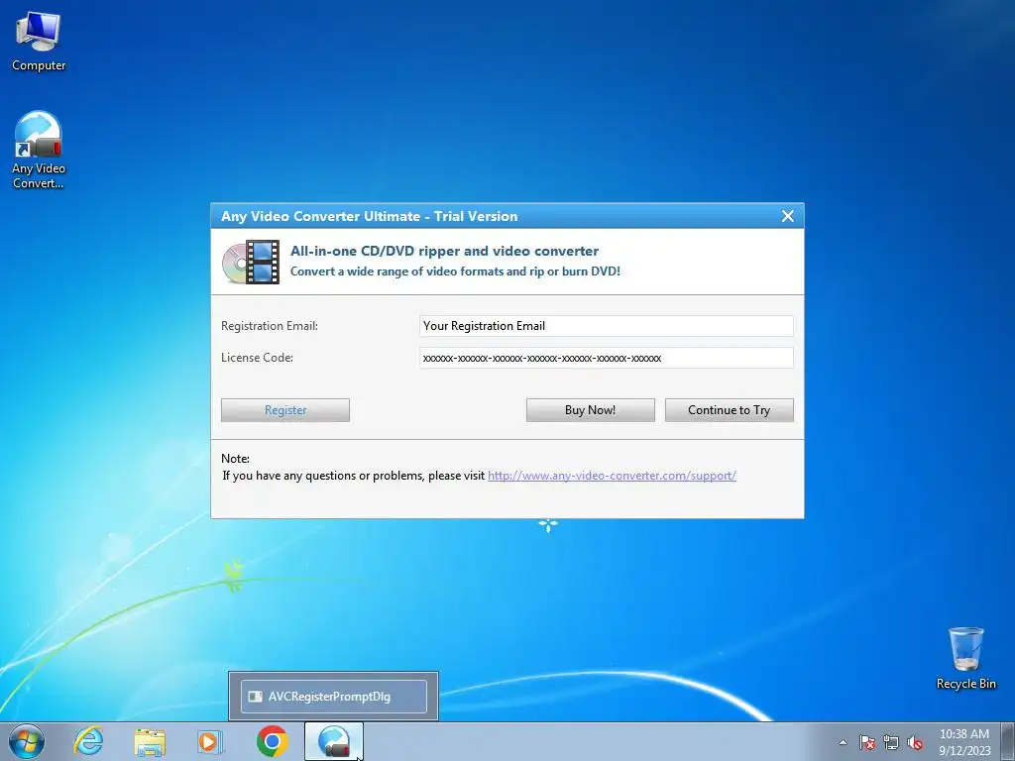This screenshot has width=1015, height=761.
Task: Click 'Convert a wide range' subtitle text
Action: click(455, 272)
